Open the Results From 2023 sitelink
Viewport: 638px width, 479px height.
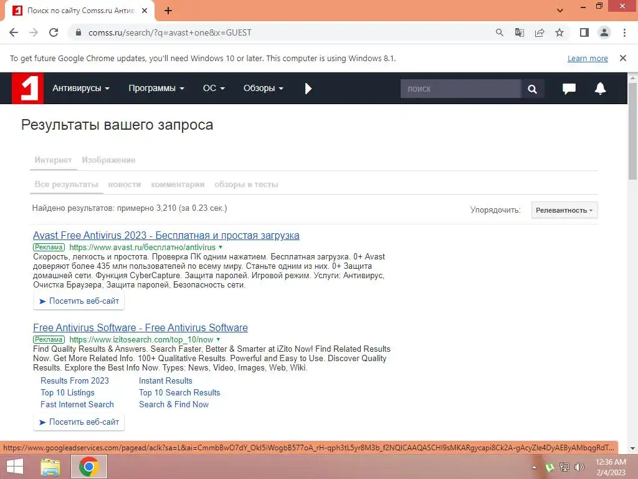point(75,381)
